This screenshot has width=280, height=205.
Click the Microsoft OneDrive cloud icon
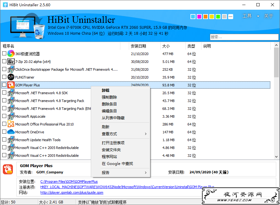coord(11,132)
